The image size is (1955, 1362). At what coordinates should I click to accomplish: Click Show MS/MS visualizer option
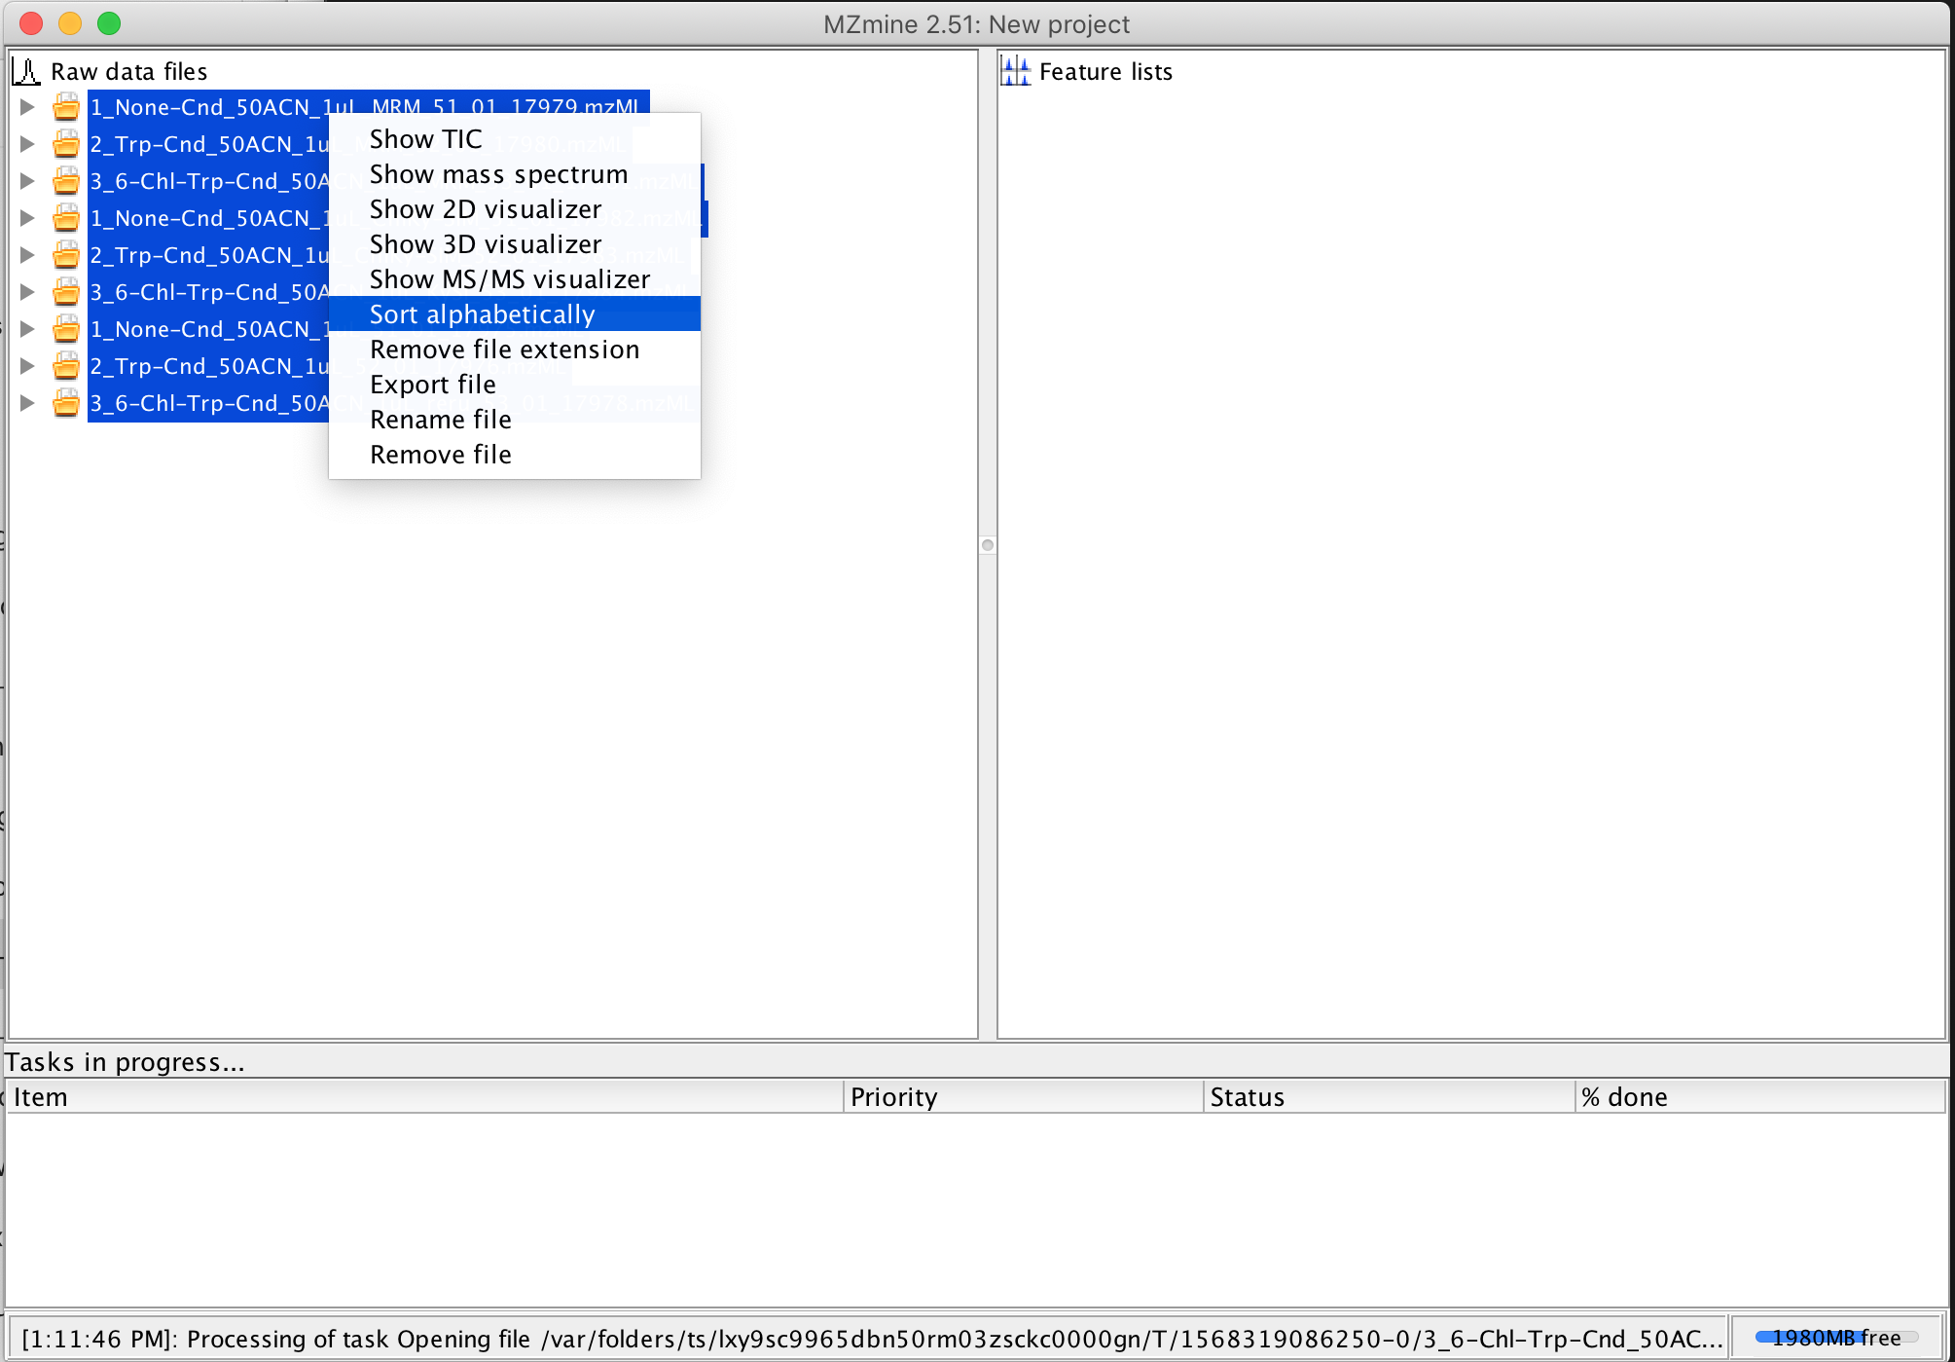pyautogui.click(x=511, y=279)
